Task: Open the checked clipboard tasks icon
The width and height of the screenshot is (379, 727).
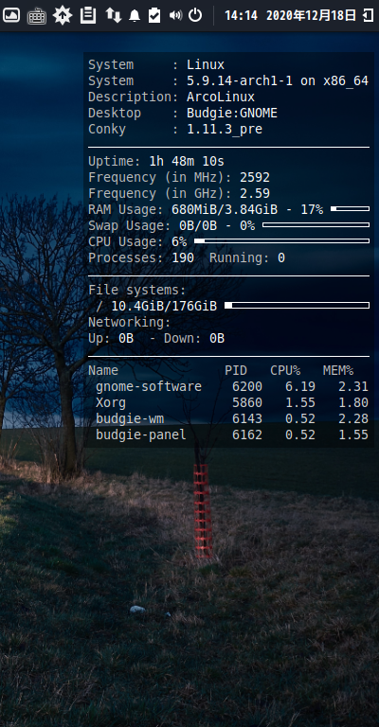Action: coord(154,15)
